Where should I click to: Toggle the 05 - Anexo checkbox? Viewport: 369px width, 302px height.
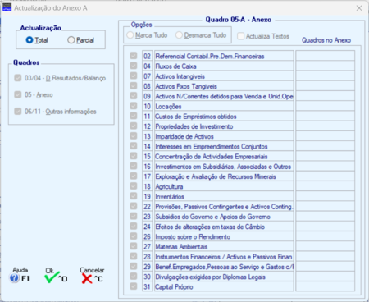tap(18, 94)
